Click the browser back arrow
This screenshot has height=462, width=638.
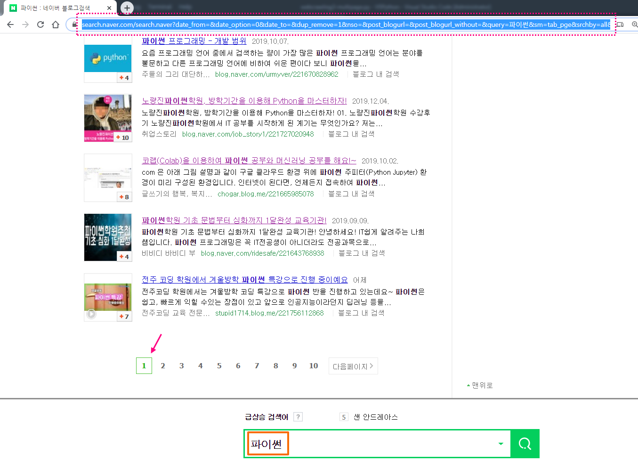pyautogui.click(x=10, y=24)
